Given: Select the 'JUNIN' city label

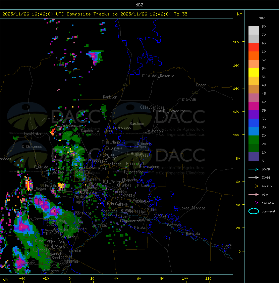Looking at the screenshot, I should tap(123, 205).
